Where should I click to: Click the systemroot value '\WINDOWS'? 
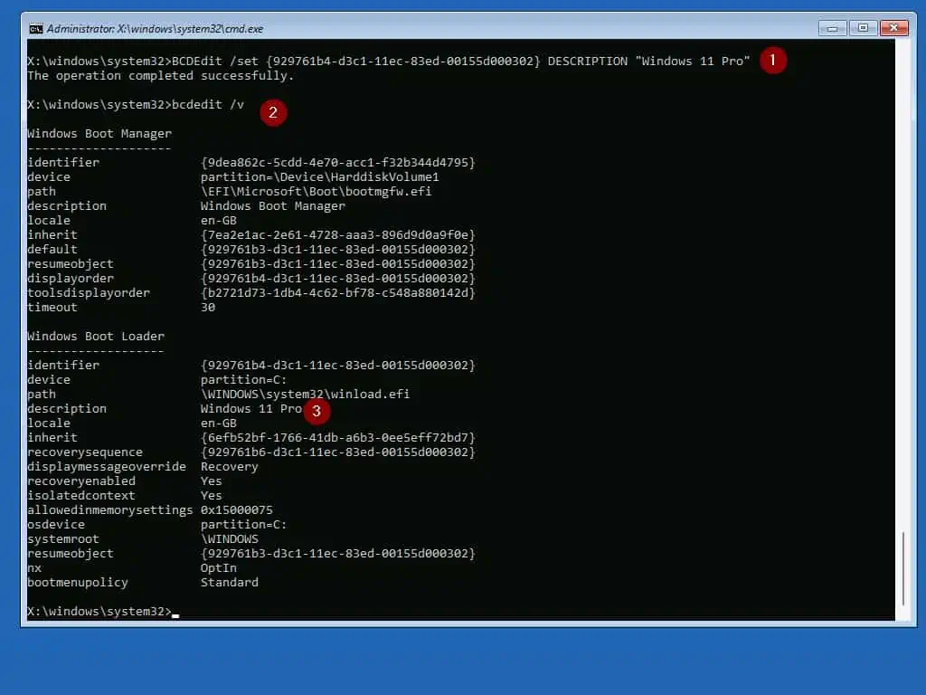pyautogui.click(x=229, y=539)
